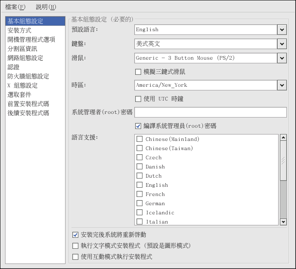296x269 pixels.
Task: Click language list scroll up arrow
Action: click(x=283, y=138)
